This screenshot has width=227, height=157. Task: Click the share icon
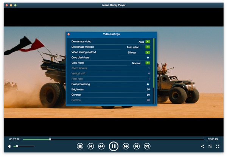202,146
